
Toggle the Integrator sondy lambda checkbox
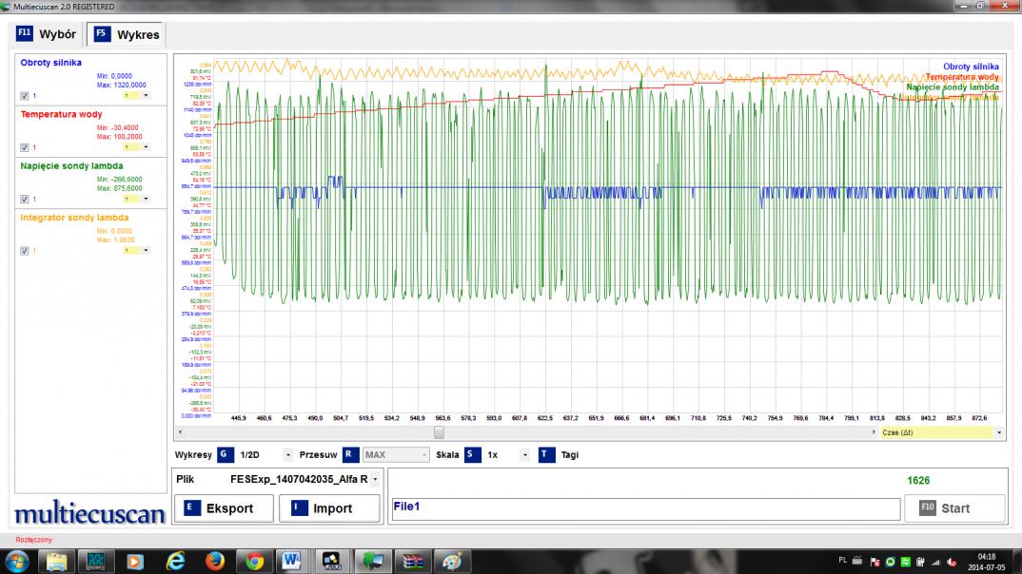[25, 251]
